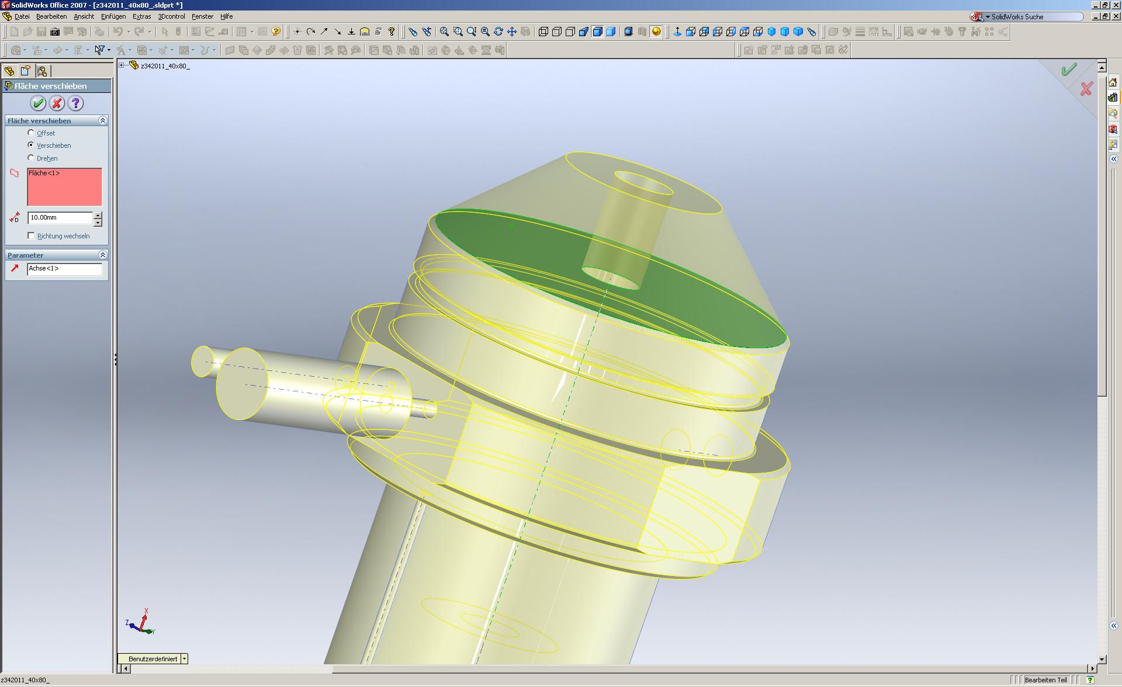Decrease distance with the down stepper
1122x687 pixels.
click(x=98, y=222)
